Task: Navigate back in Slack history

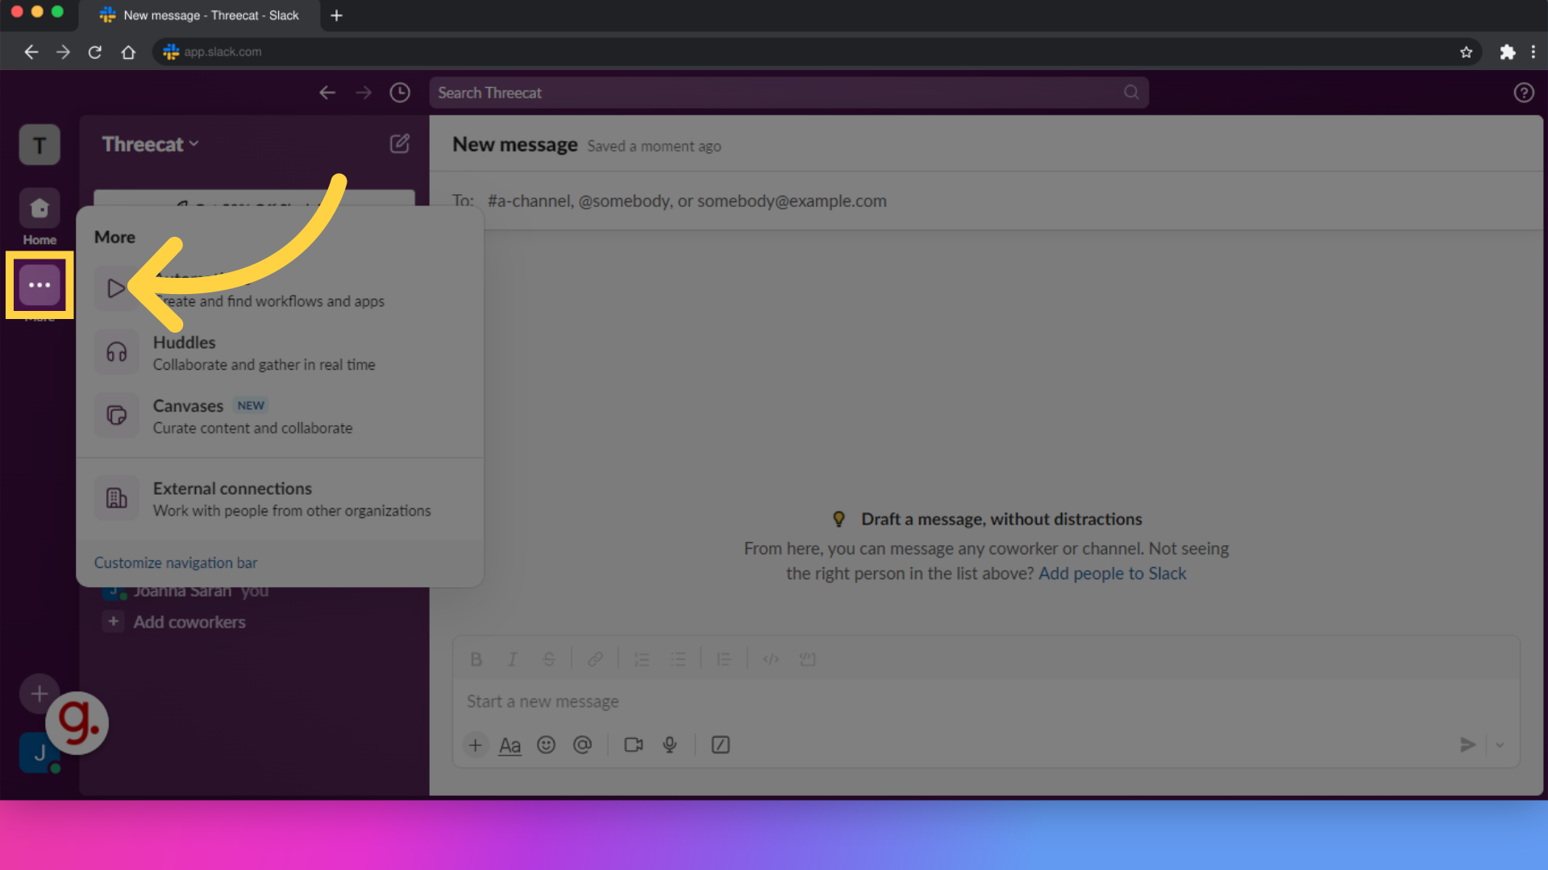Action: (x=327, y=93)
